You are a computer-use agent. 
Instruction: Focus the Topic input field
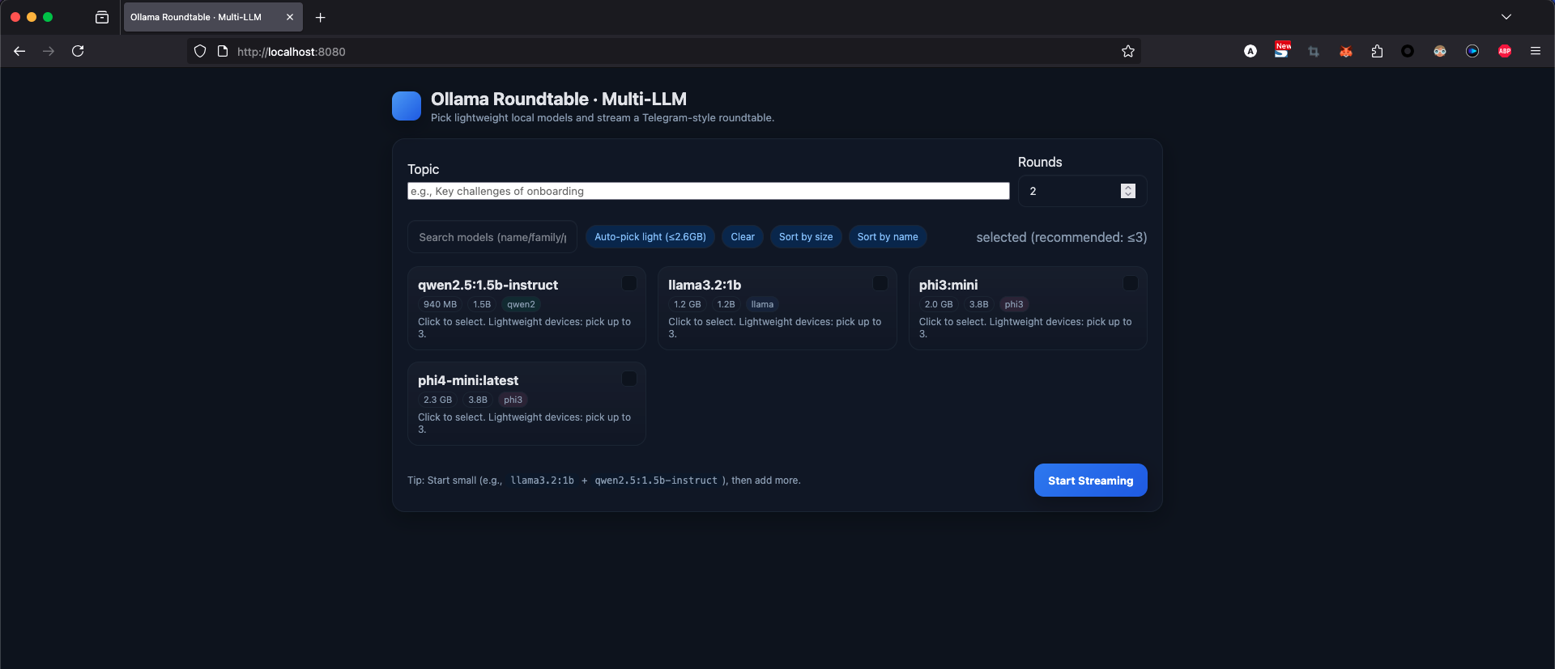(x=709, y=191)
